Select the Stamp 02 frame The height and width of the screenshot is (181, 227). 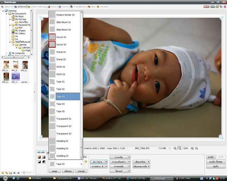click(x=65, y=59)
